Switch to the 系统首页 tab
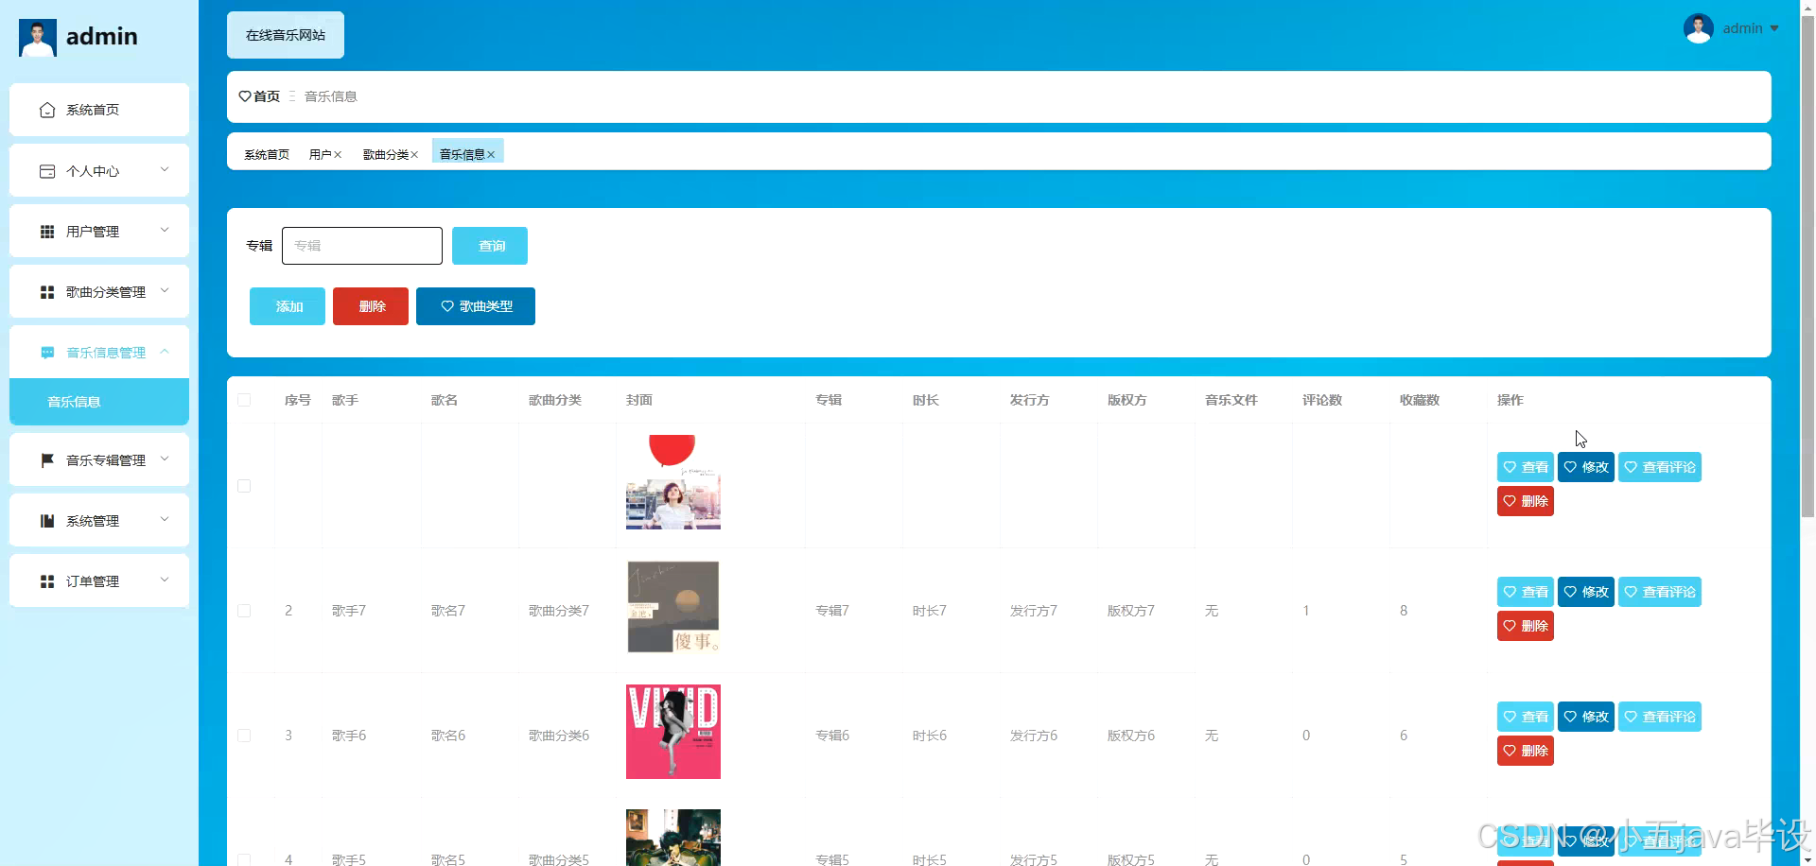1816x866 pixels. click(x=267, y=155)
